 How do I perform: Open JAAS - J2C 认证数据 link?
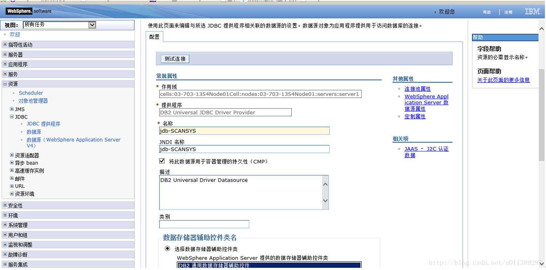426,152
